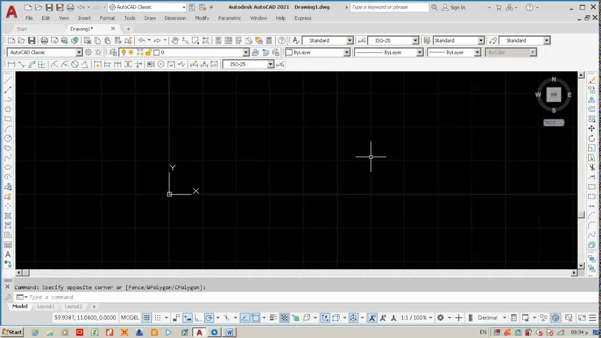Toggle transparency display in status bar
The height and width of the screenshot is (338, 601).
click(284, 318)
